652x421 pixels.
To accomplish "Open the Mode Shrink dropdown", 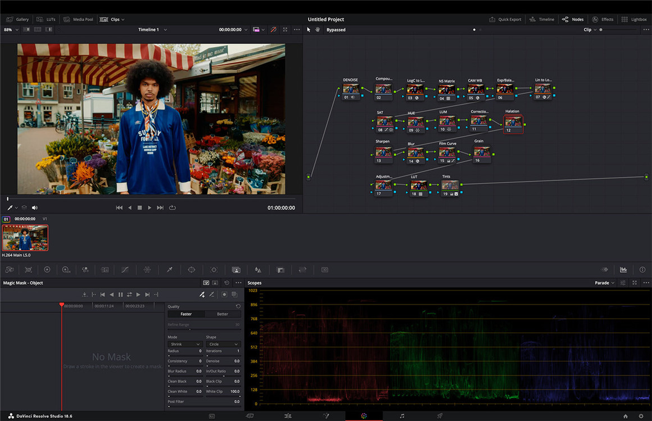I will coord(184,344).
